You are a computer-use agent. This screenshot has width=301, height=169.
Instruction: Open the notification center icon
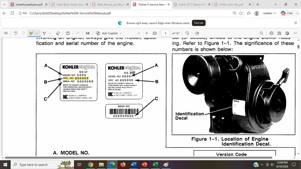294,165
